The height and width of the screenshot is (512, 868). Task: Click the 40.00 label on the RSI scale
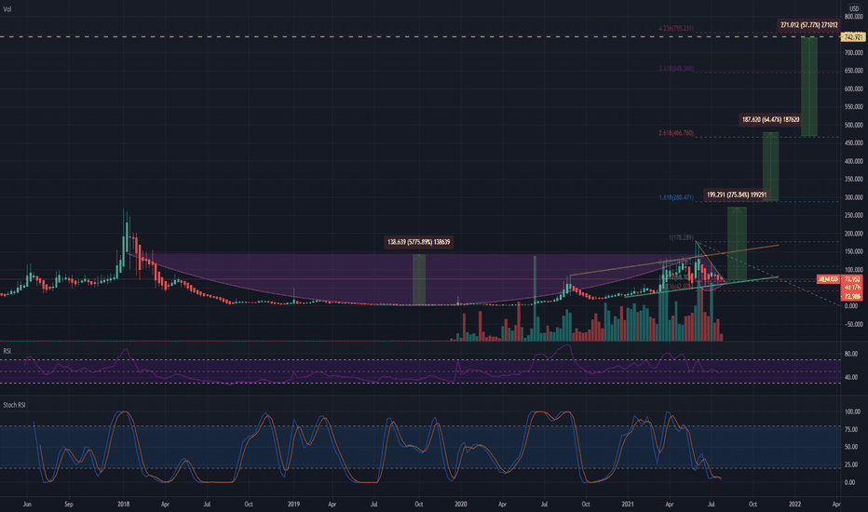tap(851, 378)
